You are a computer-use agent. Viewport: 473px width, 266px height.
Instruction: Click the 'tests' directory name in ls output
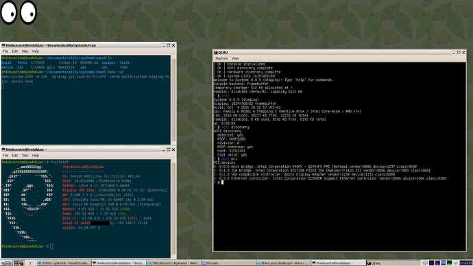pos(124,63)
